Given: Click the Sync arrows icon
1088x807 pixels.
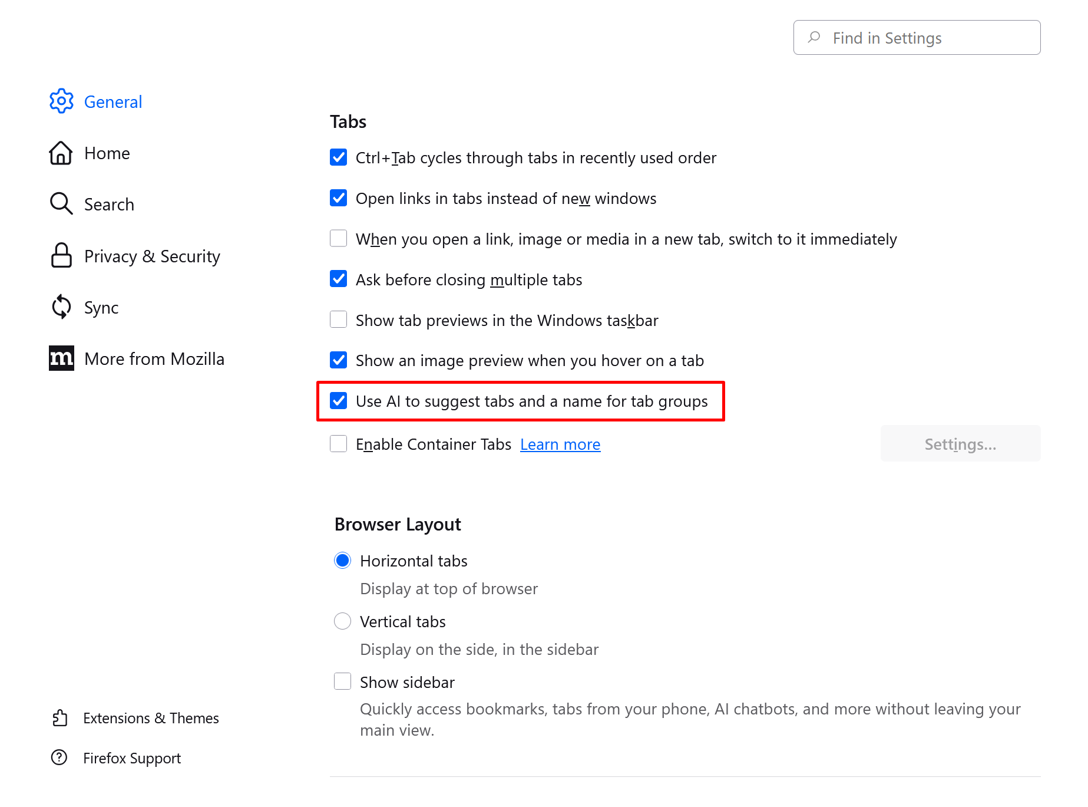Looking at the screenshot, I should click(61, 307).
